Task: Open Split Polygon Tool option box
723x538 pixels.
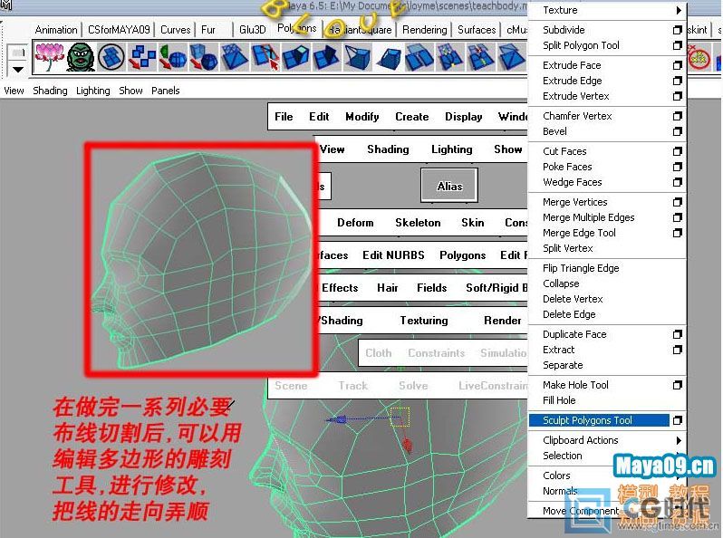Action: (677, 45)
